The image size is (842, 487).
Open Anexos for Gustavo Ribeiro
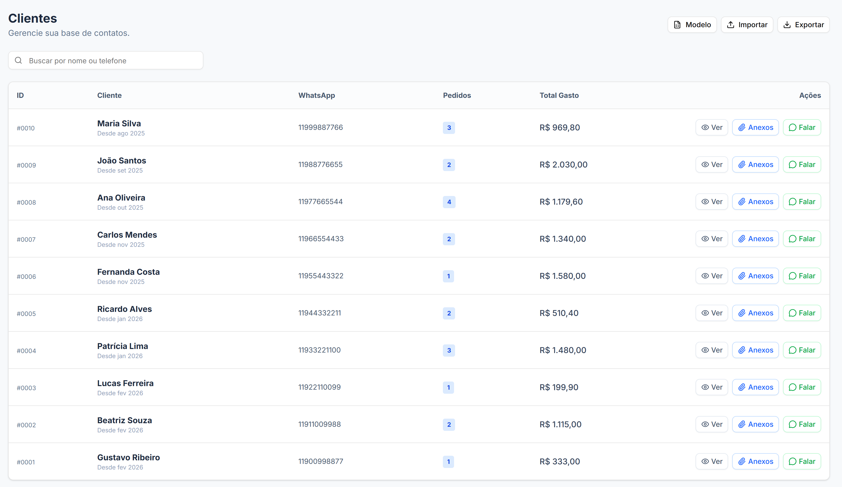coord(755,461)
